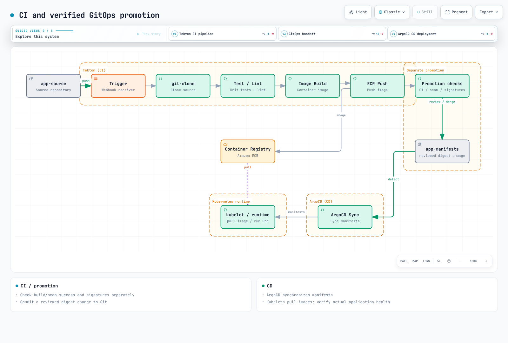The height and width of the screenshot is (343, 508).
Task: Click the code icon on ArgoCD Sync node
Action: coord(322,210)
